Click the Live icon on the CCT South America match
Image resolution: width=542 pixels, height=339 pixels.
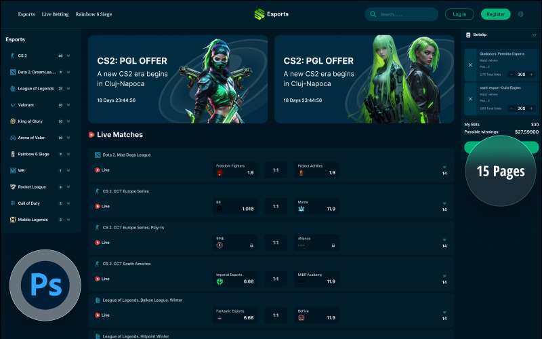(98, 279)
